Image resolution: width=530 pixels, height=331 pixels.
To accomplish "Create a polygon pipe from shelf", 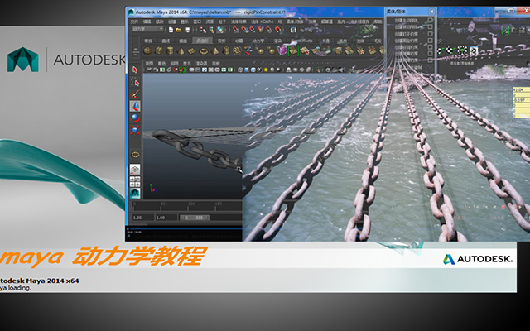I will click(226, 50).
